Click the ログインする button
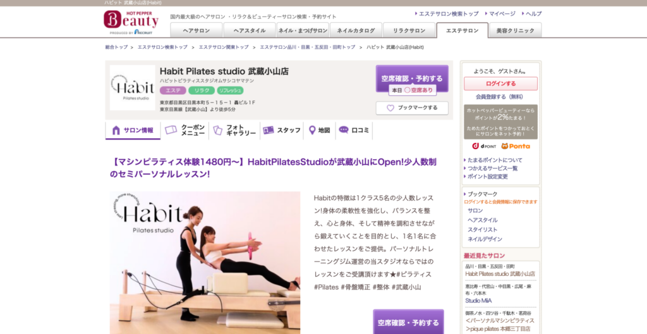Viewport: 647px width, 334px height. tap(500, 84)
